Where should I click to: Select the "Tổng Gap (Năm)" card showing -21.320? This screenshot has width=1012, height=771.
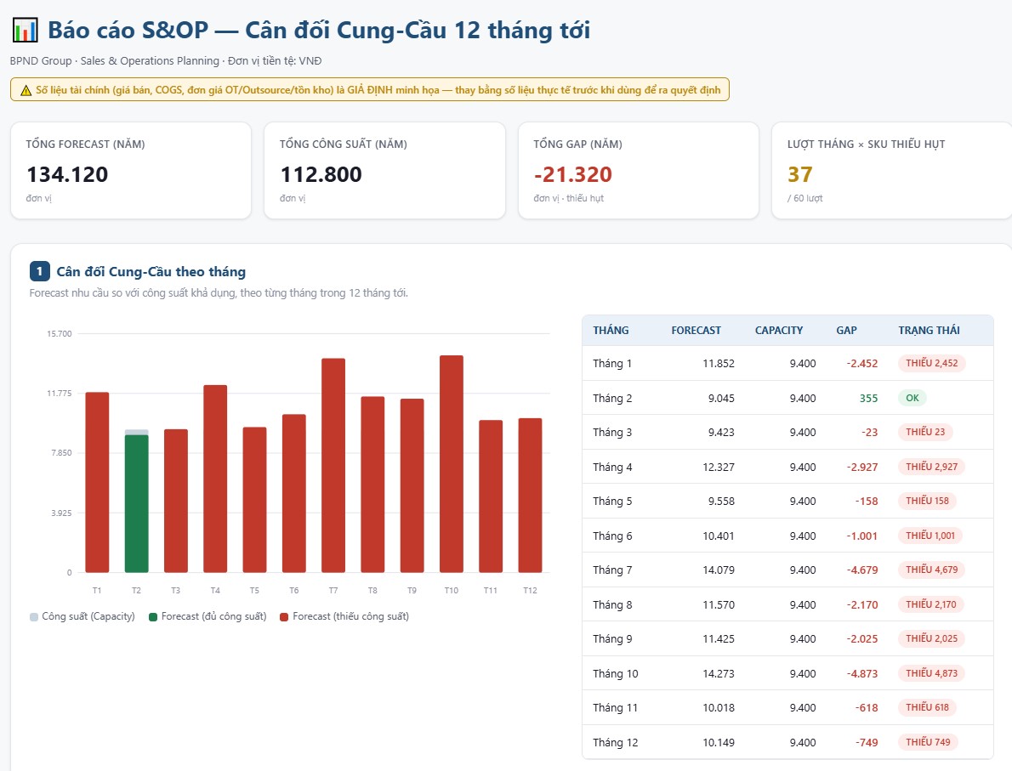(639, 170)
